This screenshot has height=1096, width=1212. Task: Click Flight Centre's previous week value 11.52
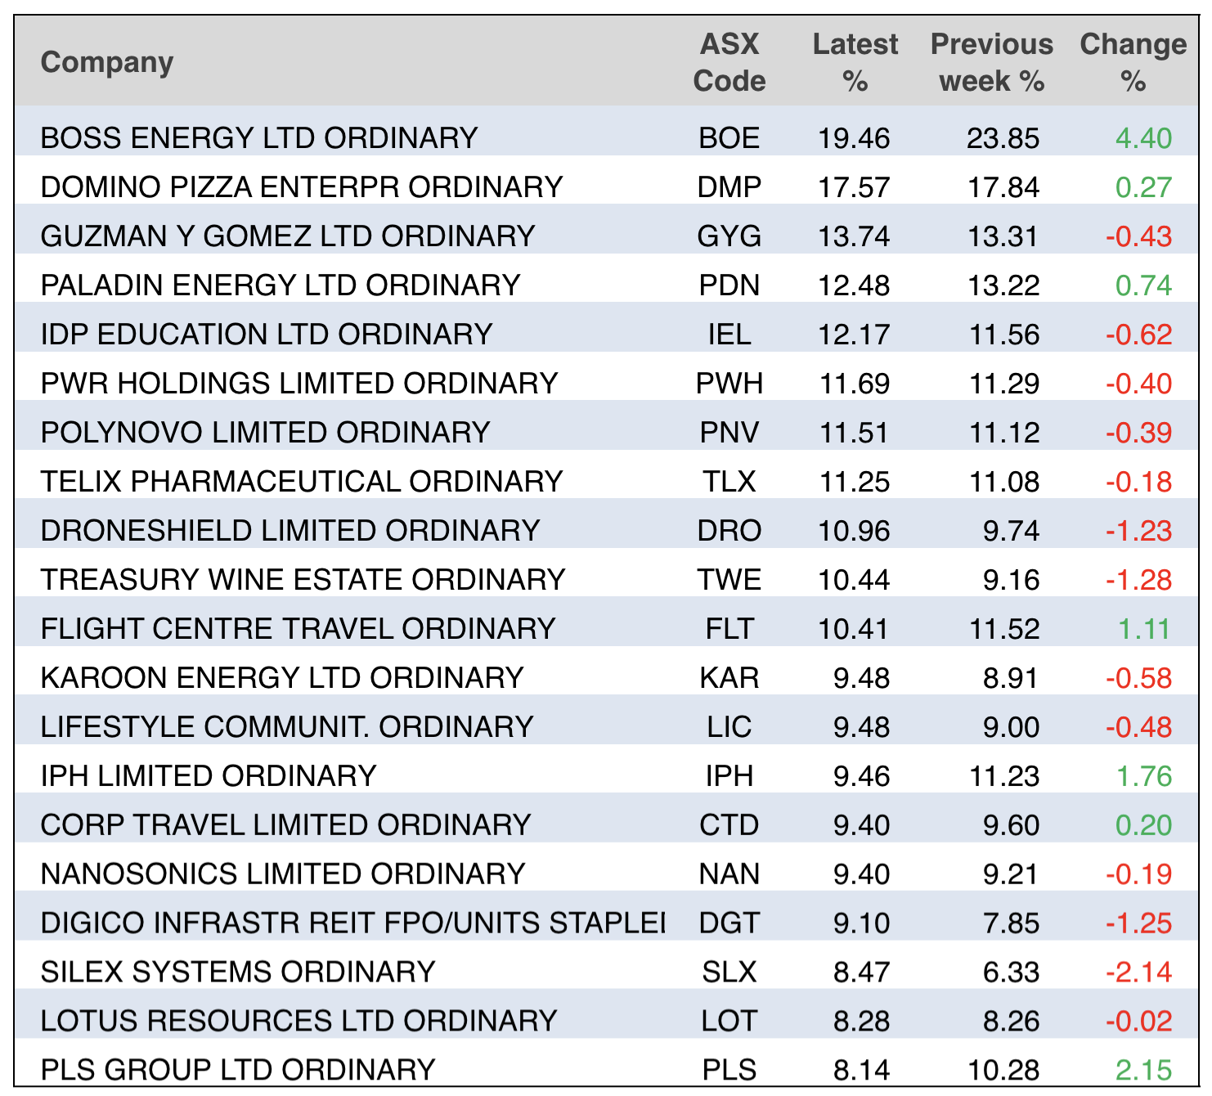(1003, 629)
